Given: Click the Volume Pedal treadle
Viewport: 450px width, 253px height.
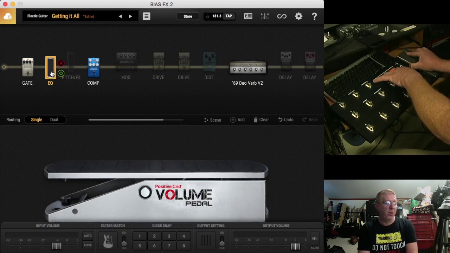Looking at the screenshot, I should click(x=156, y=169).
